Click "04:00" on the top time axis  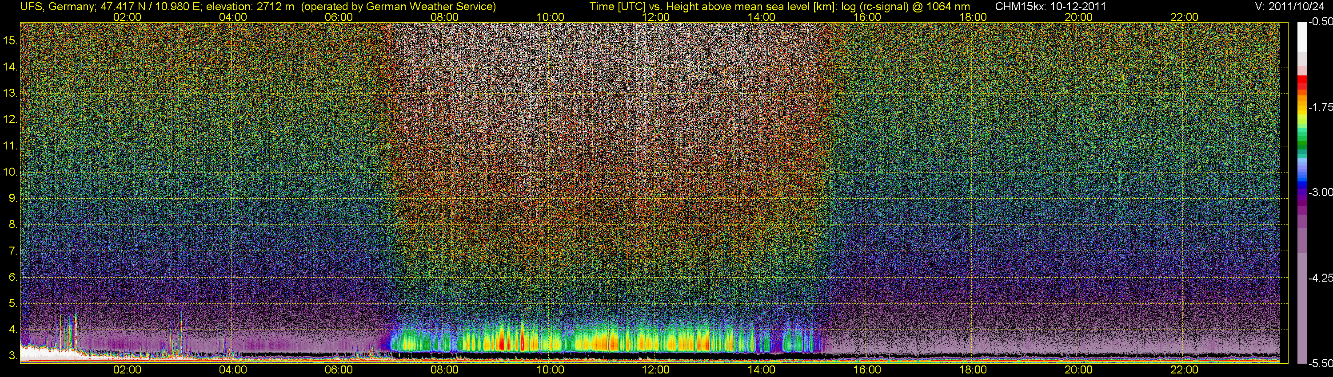coord(233,17)
